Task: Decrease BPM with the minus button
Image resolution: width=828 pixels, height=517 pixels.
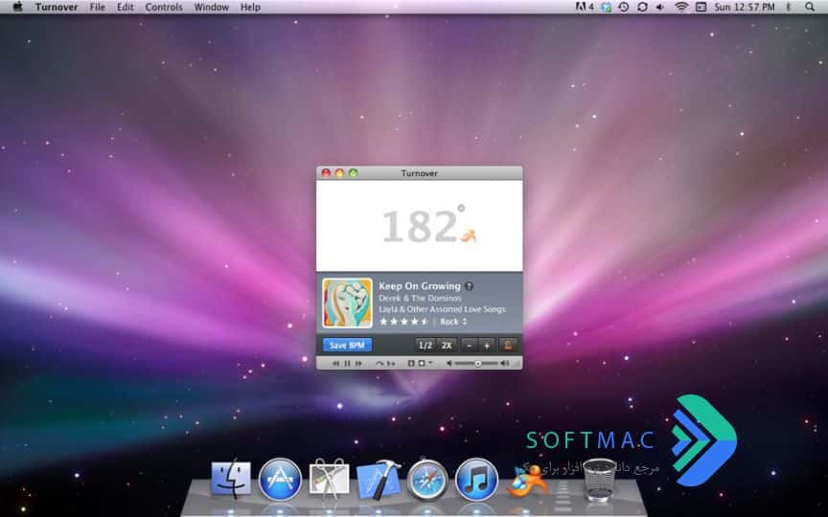Action: [x=469, y=346]
